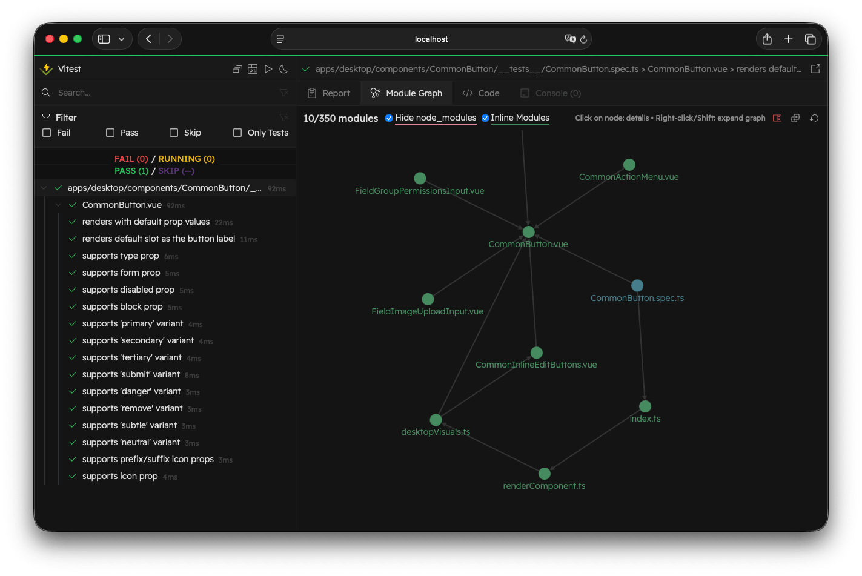Collapse the CommonButton.vue test group

click(x=58, y=205)
